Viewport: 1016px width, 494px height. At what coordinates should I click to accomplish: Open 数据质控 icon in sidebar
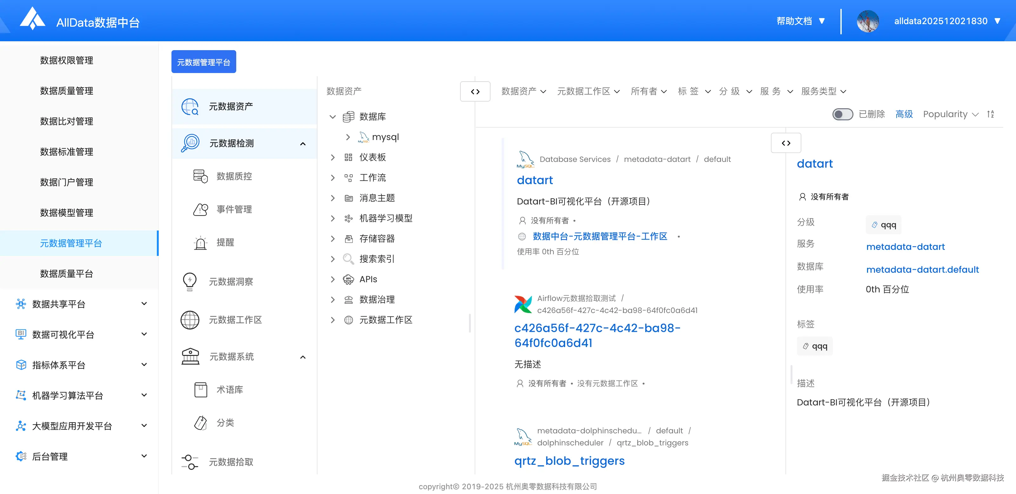click(200, 176)
